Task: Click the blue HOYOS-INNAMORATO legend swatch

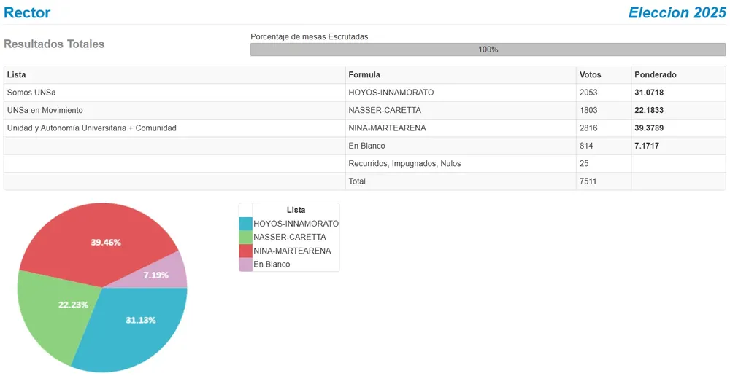Action: click(245, 224)
